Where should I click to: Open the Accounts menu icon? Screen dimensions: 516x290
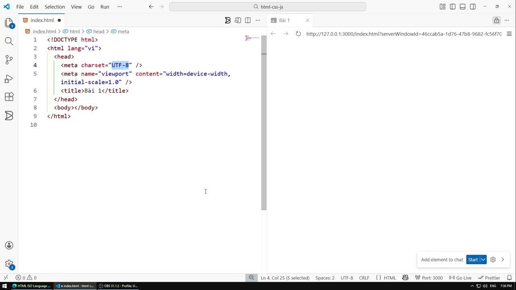click(x=9, y=245)
